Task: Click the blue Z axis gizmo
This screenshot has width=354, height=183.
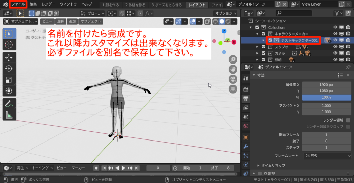Action: pos(224,31)
